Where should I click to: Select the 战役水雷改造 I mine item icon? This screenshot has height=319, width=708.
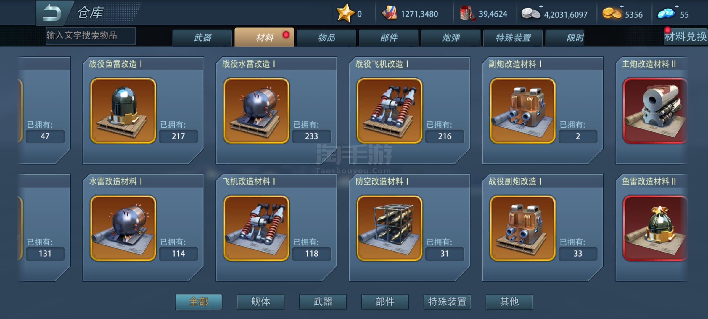tap(256, 111)
